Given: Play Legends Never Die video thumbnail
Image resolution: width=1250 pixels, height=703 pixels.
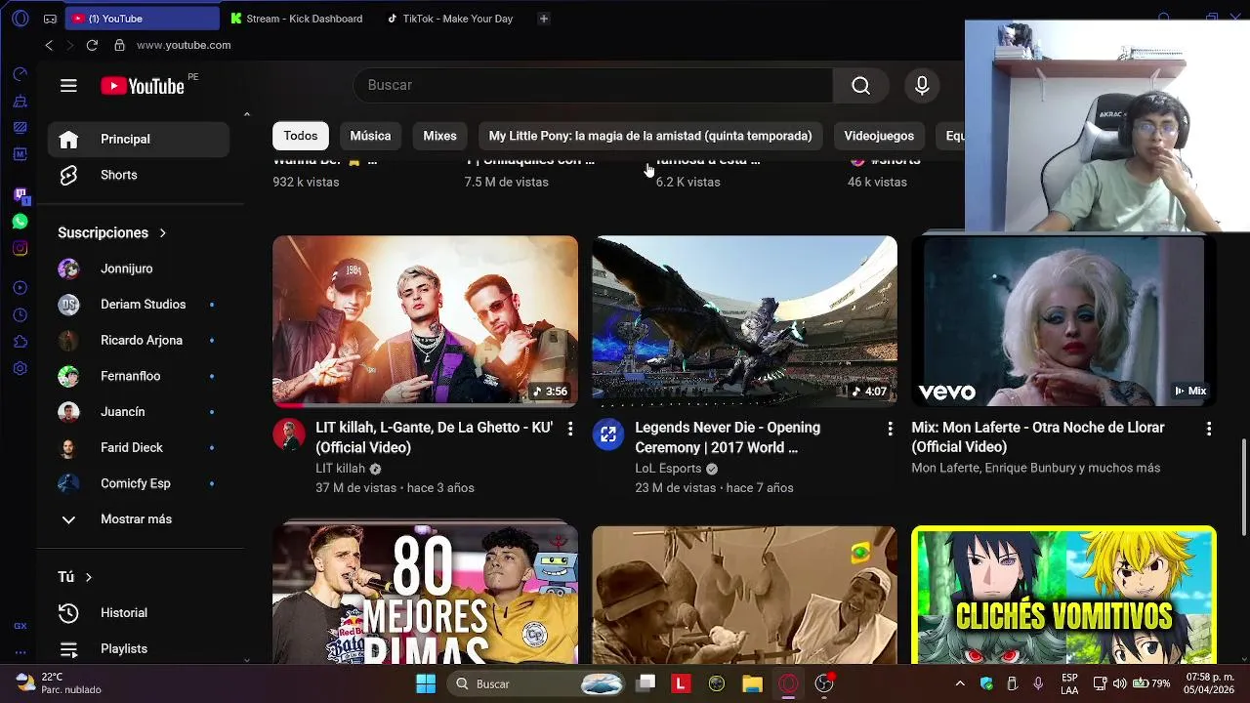Looking at the screenshot, I should pyautogui.click(x=744, y=321).
